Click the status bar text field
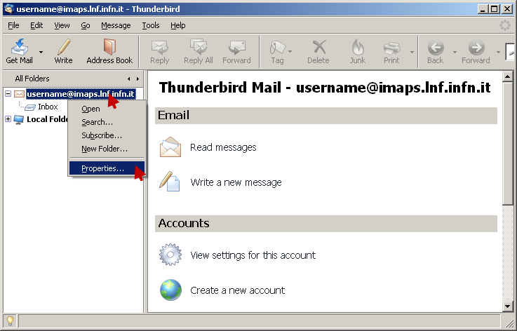Screen dimensions: 517x331 259,320
